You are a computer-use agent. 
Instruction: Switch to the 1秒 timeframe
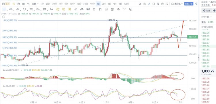click(42, 4)
